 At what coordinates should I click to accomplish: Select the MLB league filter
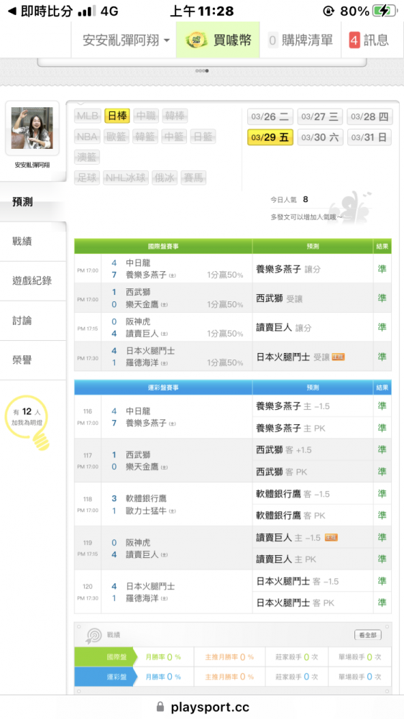[88, 116]
